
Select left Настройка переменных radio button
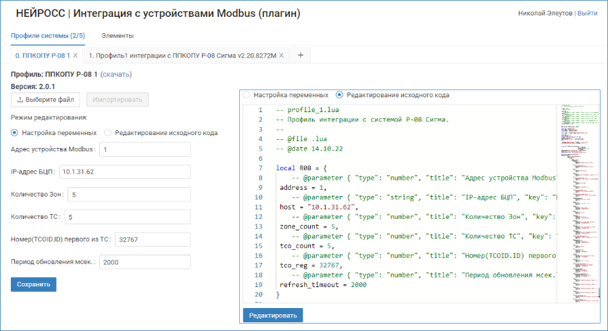[x=14, y=132]
